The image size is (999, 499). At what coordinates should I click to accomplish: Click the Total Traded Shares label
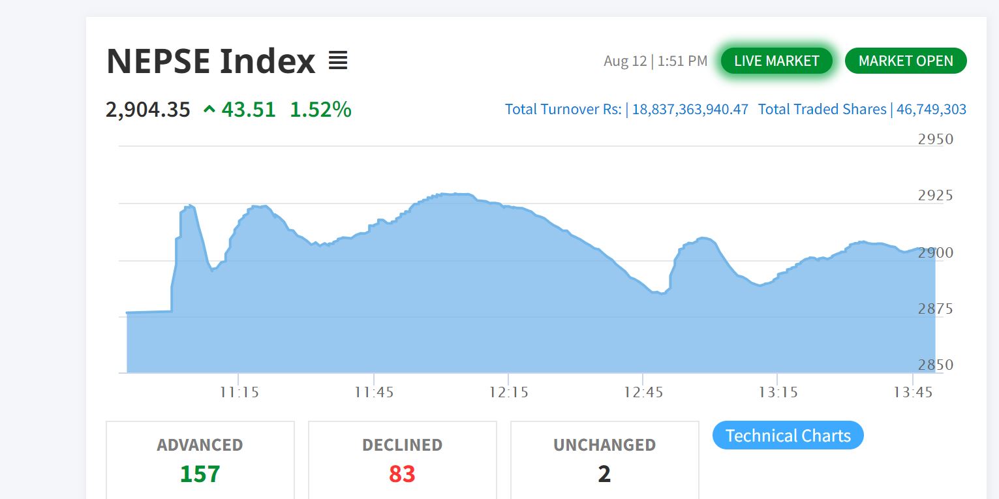[x=822, y=110]
